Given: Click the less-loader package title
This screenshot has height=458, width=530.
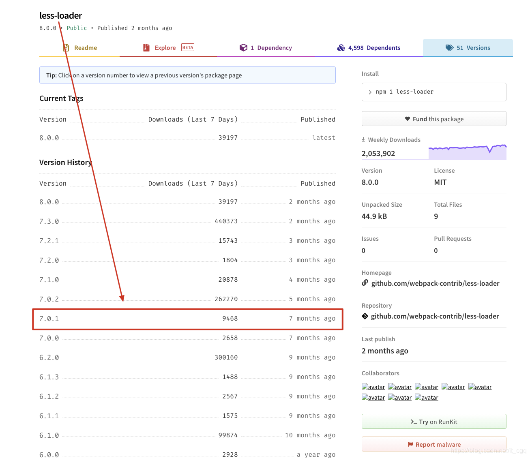Looking at the screenshot, I should 61,15.
